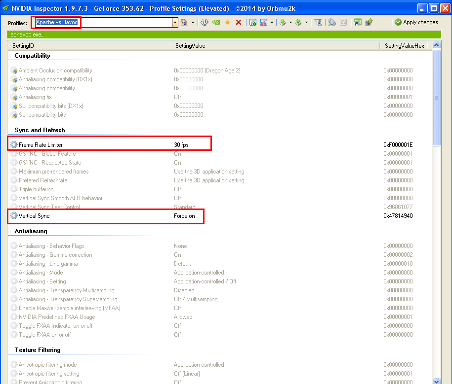Collapse the Sync and Refresh group header

(x=40, y=130)
